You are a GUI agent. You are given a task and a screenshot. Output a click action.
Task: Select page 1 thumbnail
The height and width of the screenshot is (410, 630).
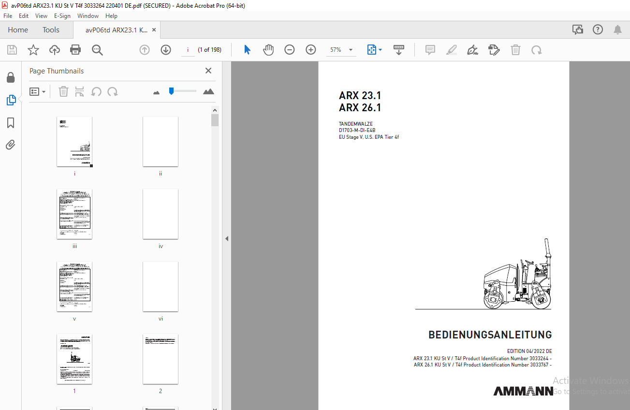[x=74, y=359]
